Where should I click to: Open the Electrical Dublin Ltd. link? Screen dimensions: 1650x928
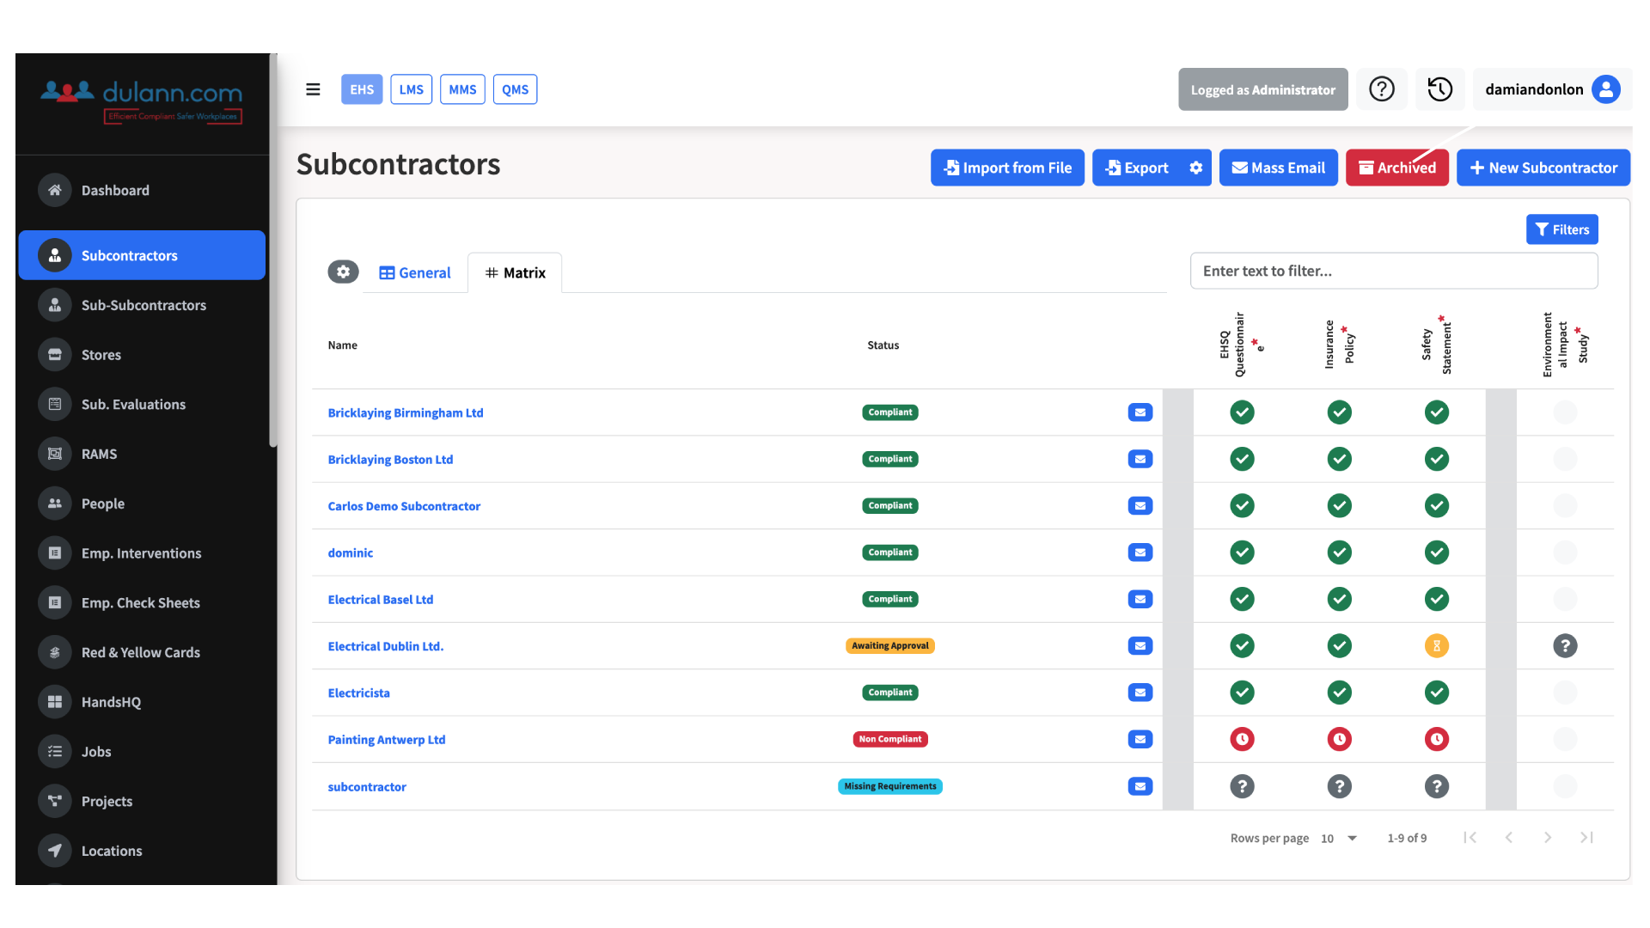[x=385, y=647]
